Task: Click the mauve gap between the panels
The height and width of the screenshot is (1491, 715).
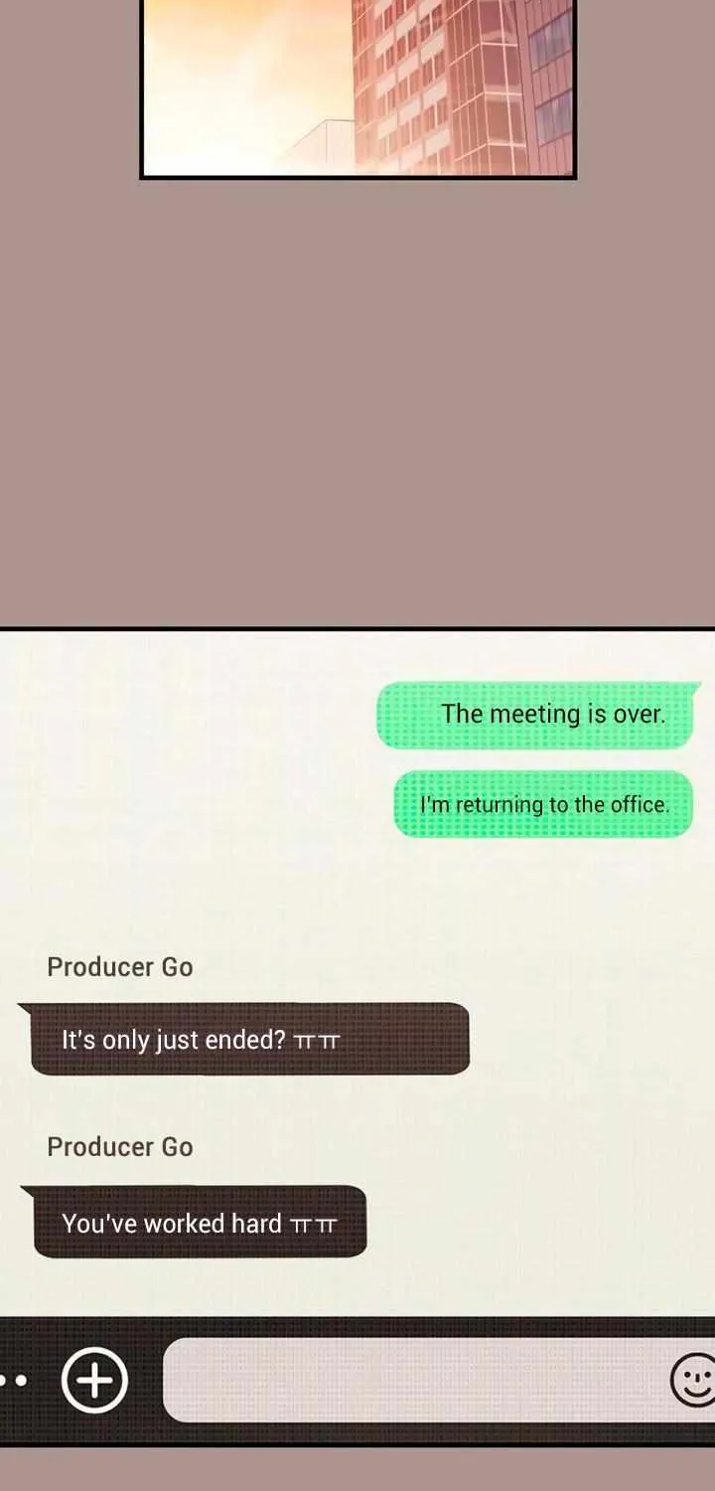Action: click(x=357, y=403)
